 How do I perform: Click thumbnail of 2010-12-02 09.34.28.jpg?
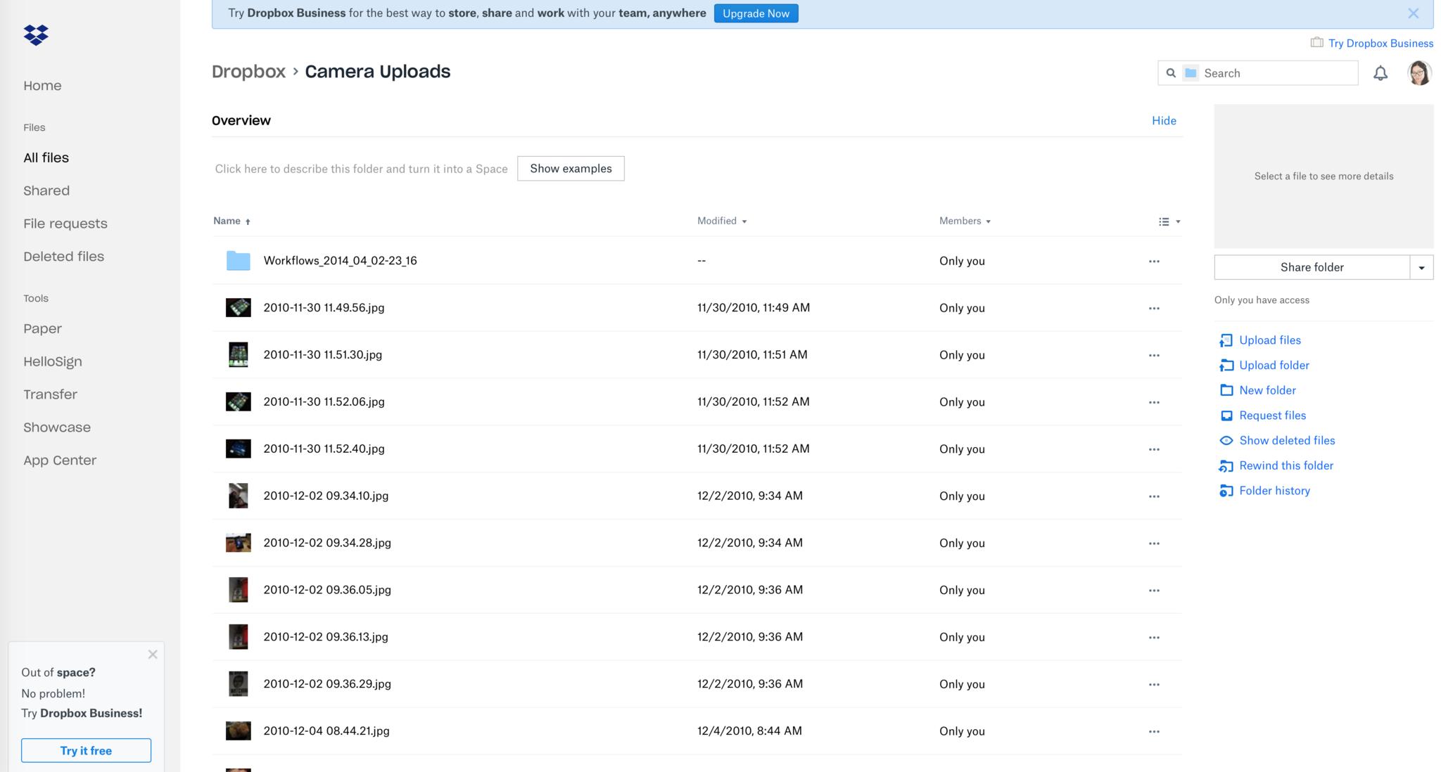coord(238,543)
